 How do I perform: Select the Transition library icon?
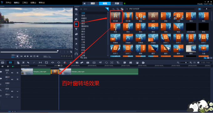pyautogui.click(x=76, y=24)
